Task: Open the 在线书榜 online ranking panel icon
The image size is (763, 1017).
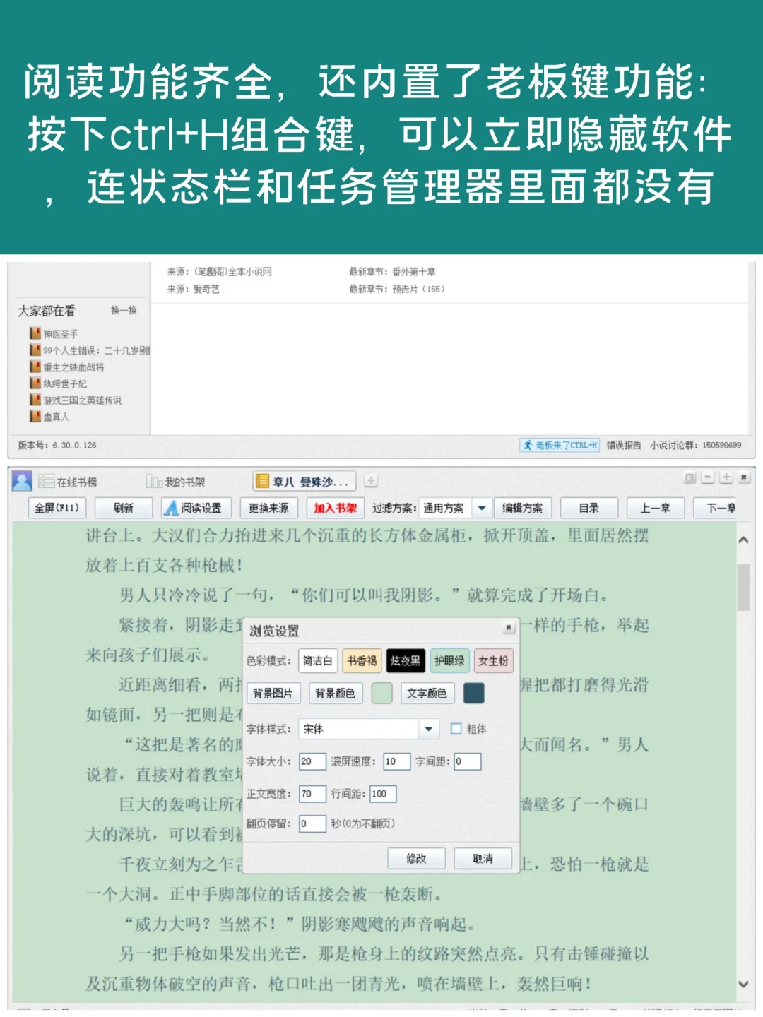Action: (x=46, y=482)
